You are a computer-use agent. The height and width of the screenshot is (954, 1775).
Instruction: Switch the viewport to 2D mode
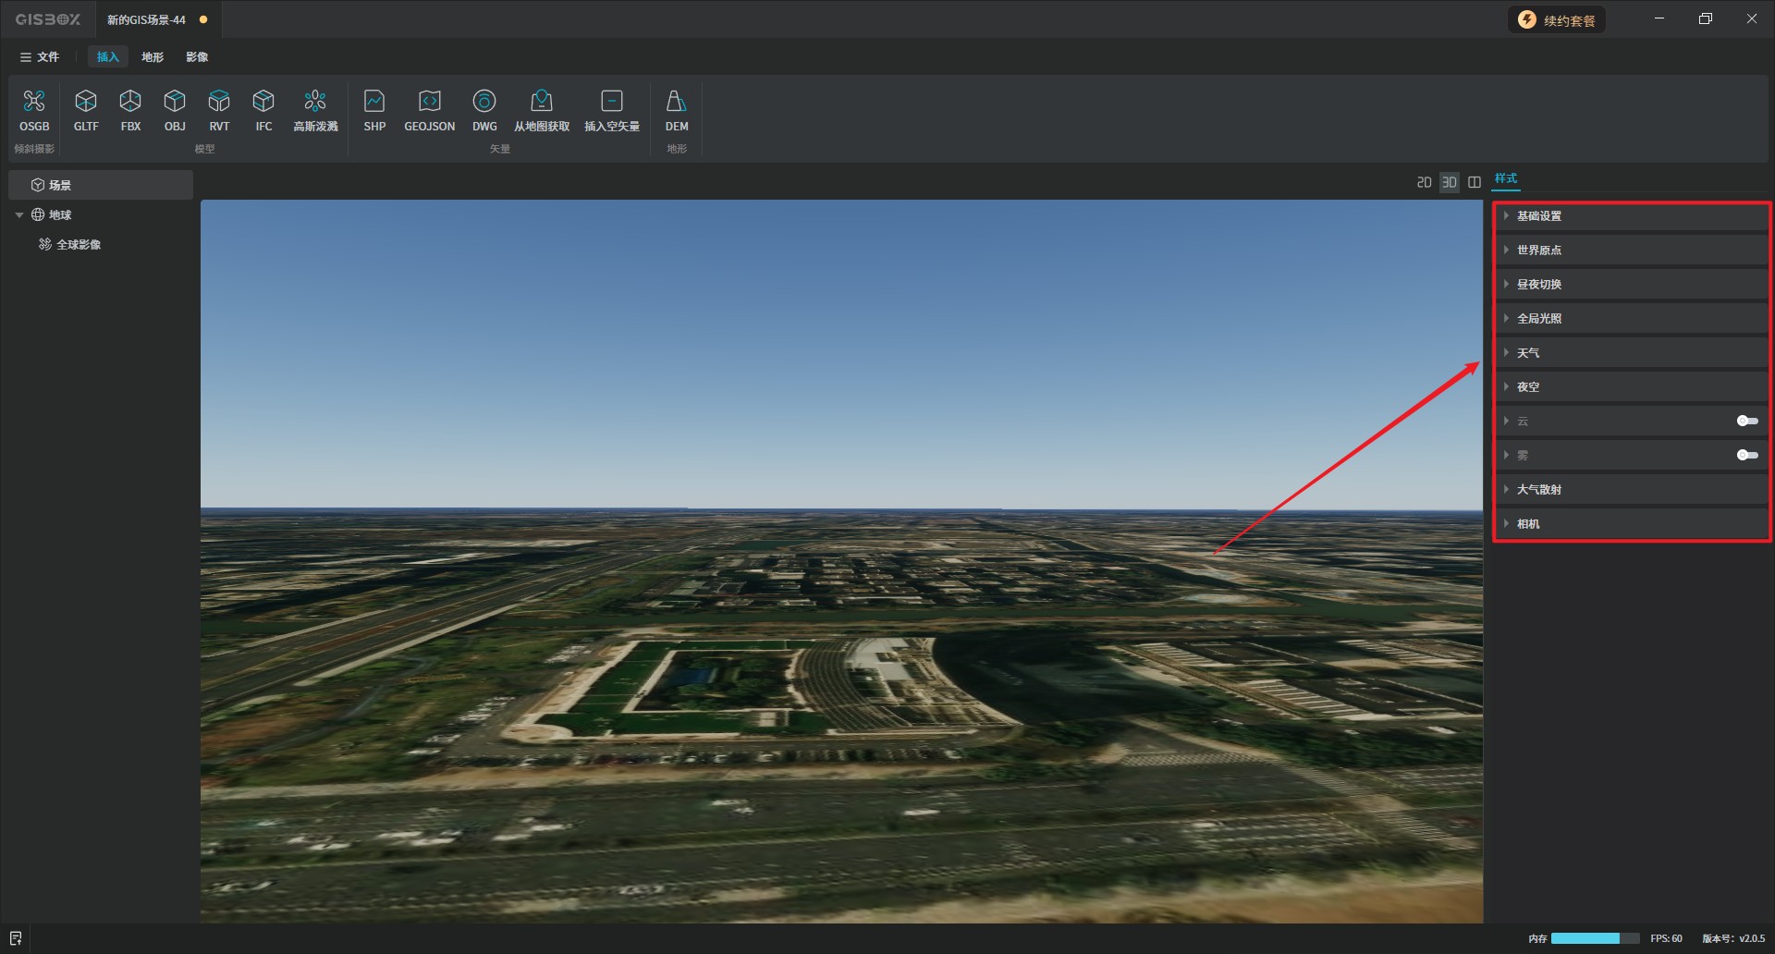pos(1424,182)
